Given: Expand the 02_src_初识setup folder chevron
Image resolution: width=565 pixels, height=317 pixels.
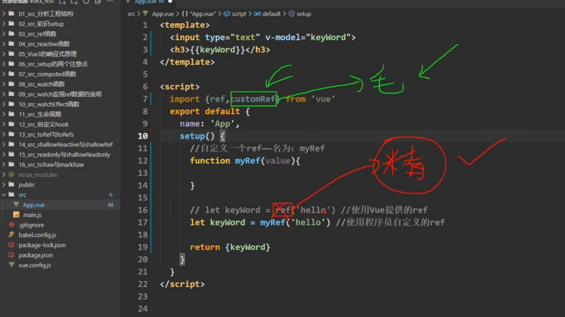Looking at the screenshot, I should click(4, 24).
